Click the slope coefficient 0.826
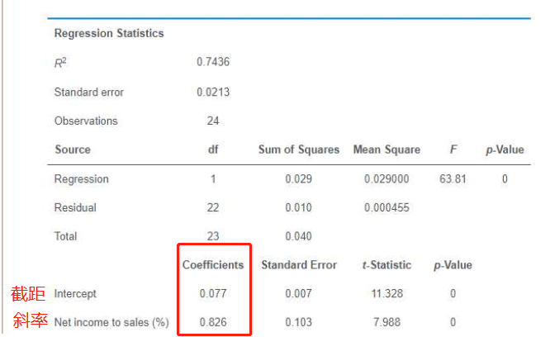The image size is (555, 337). 213,322
